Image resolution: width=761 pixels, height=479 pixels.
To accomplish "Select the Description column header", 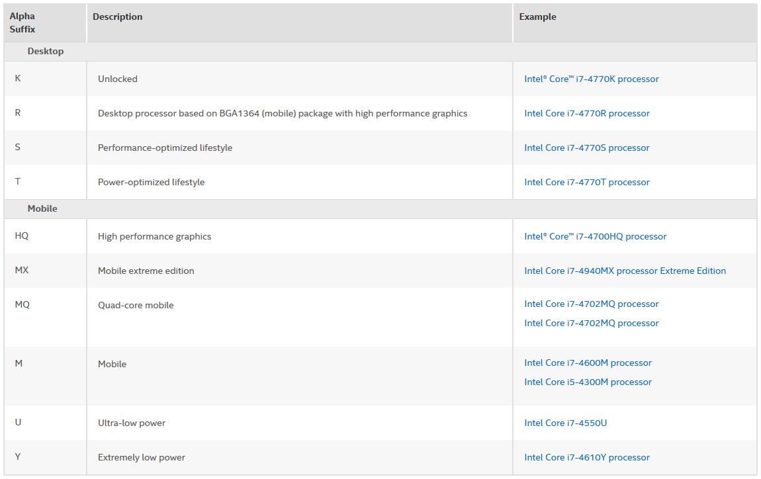I will [118, 17].
